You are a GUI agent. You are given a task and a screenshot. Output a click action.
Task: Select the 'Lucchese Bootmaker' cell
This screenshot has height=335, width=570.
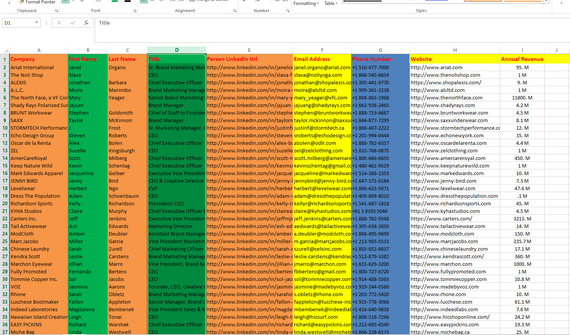pos(39,302)
